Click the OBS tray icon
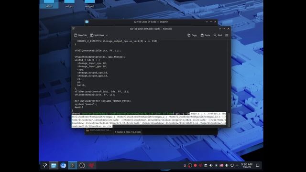Viewport: 306px width, 172px height. pyautogui.click(x=190, y=165)
